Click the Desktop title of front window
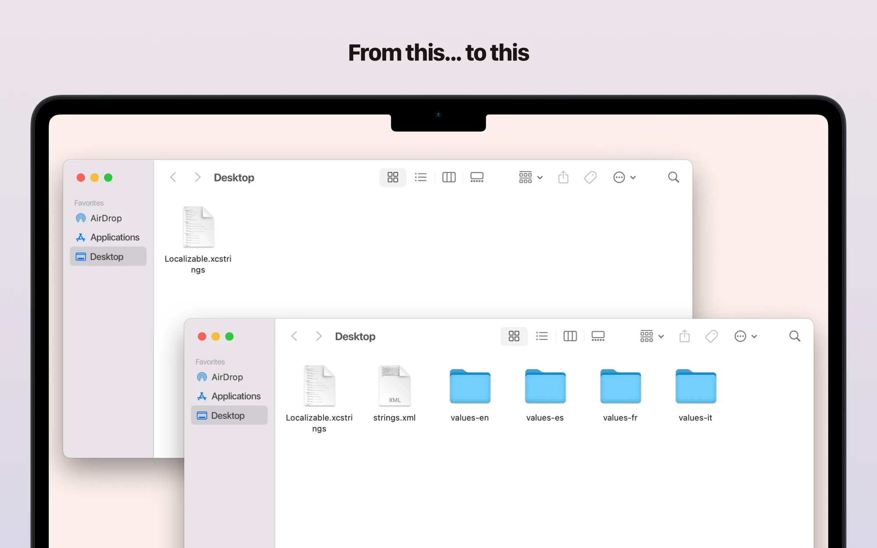This screenshot has width=877, height=548. point(355,336)
